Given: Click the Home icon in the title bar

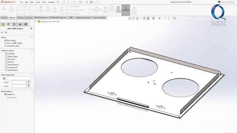Looking at the screenshot, I should [64, 2].
